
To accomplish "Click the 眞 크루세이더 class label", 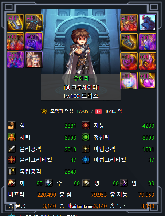I will [x=81, y=87].
